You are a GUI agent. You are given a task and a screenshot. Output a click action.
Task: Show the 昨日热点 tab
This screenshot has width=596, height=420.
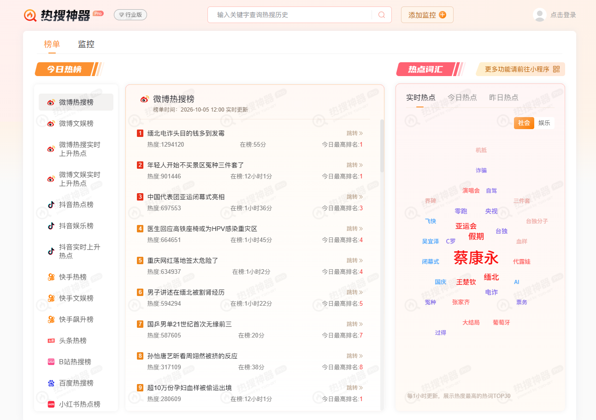pos(504,98)
